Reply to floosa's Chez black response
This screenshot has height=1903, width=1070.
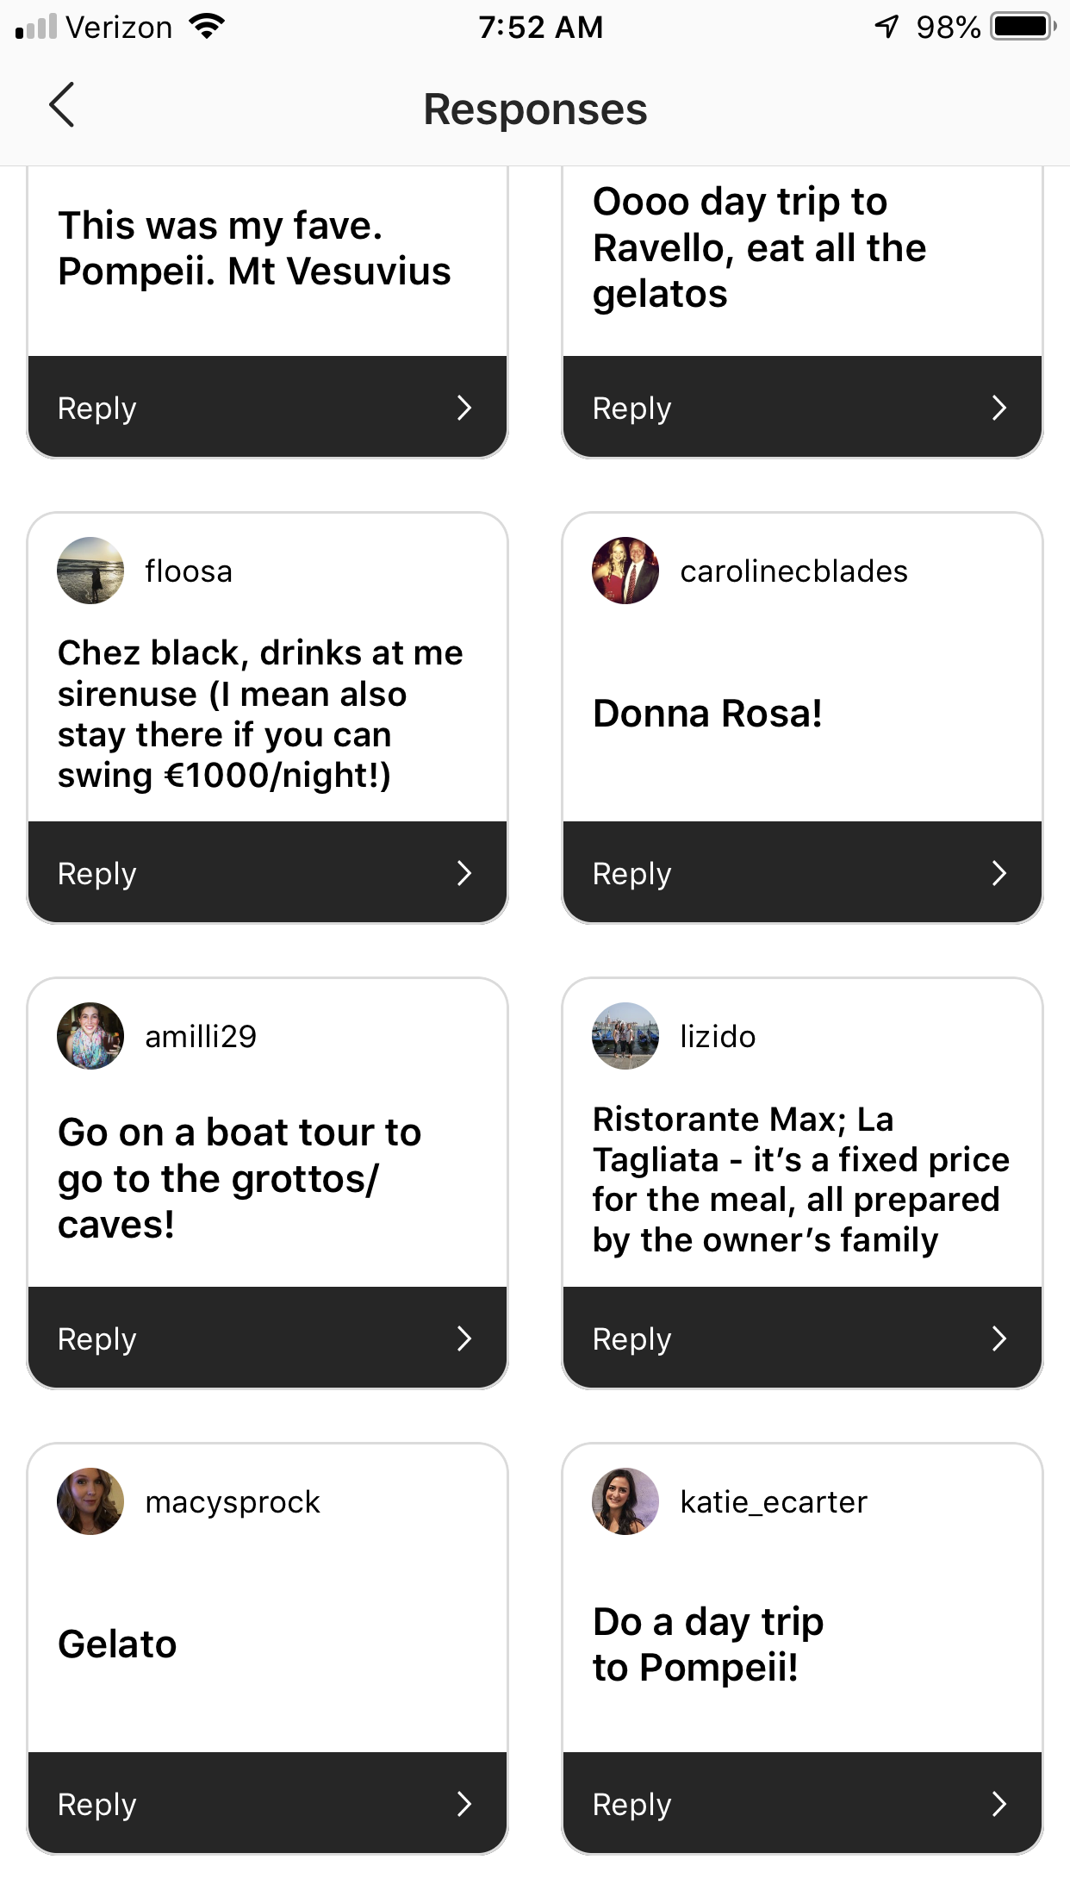(x=267, y=872)
